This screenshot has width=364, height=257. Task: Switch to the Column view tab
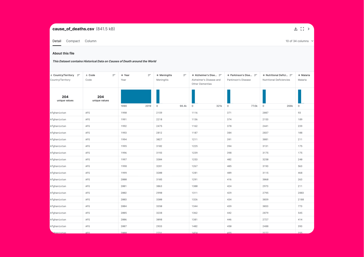[x=90, y=41]
